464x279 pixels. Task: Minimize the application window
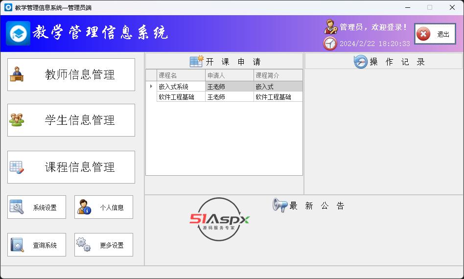tap(408, 7)
